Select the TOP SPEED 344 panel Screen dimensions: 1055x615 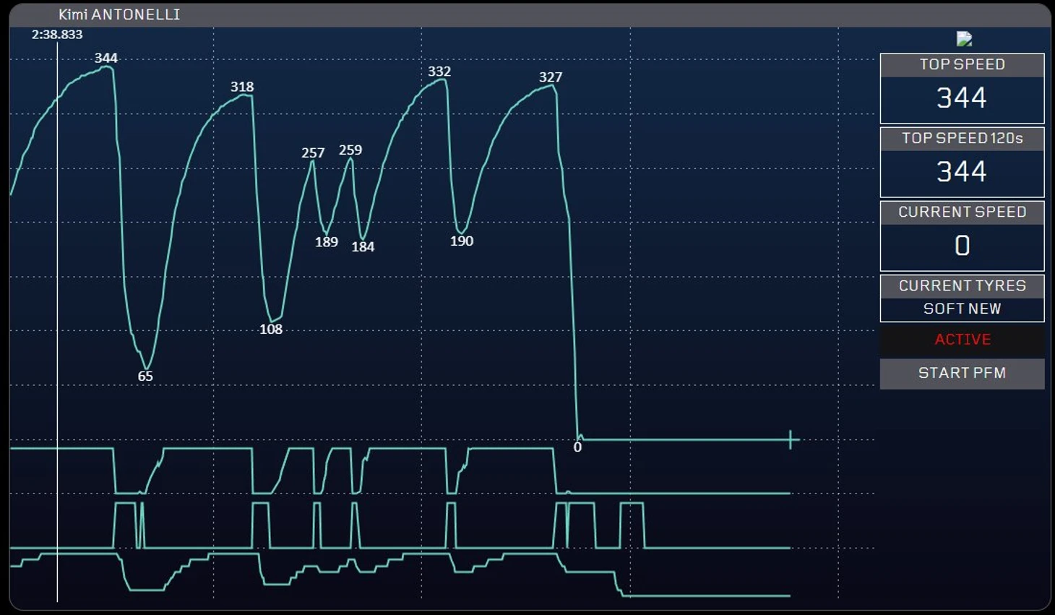(x=962, y=88)
